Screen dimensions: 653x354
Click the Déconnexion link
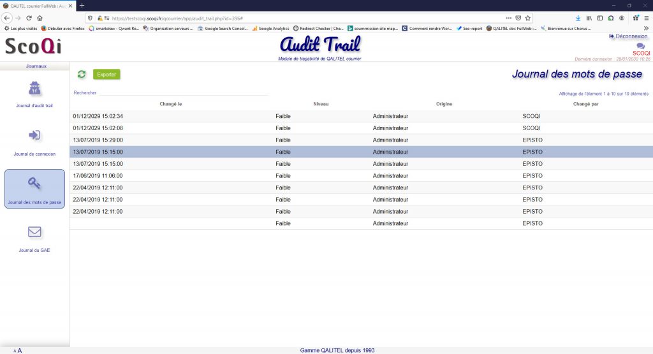(628, 36)
